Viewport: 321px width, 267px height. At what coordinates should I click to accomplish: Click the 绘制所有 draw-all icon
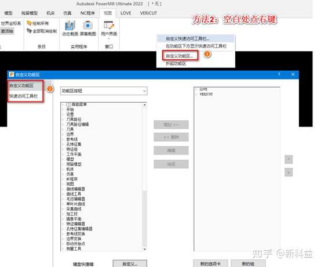[29, 23]
